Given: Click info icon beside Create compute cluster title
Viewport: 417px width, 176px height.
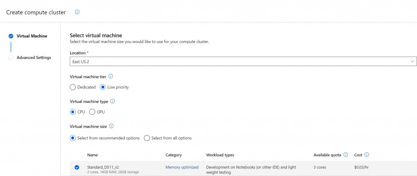Looking at the screenshot, I should click(x=77, y=12).
